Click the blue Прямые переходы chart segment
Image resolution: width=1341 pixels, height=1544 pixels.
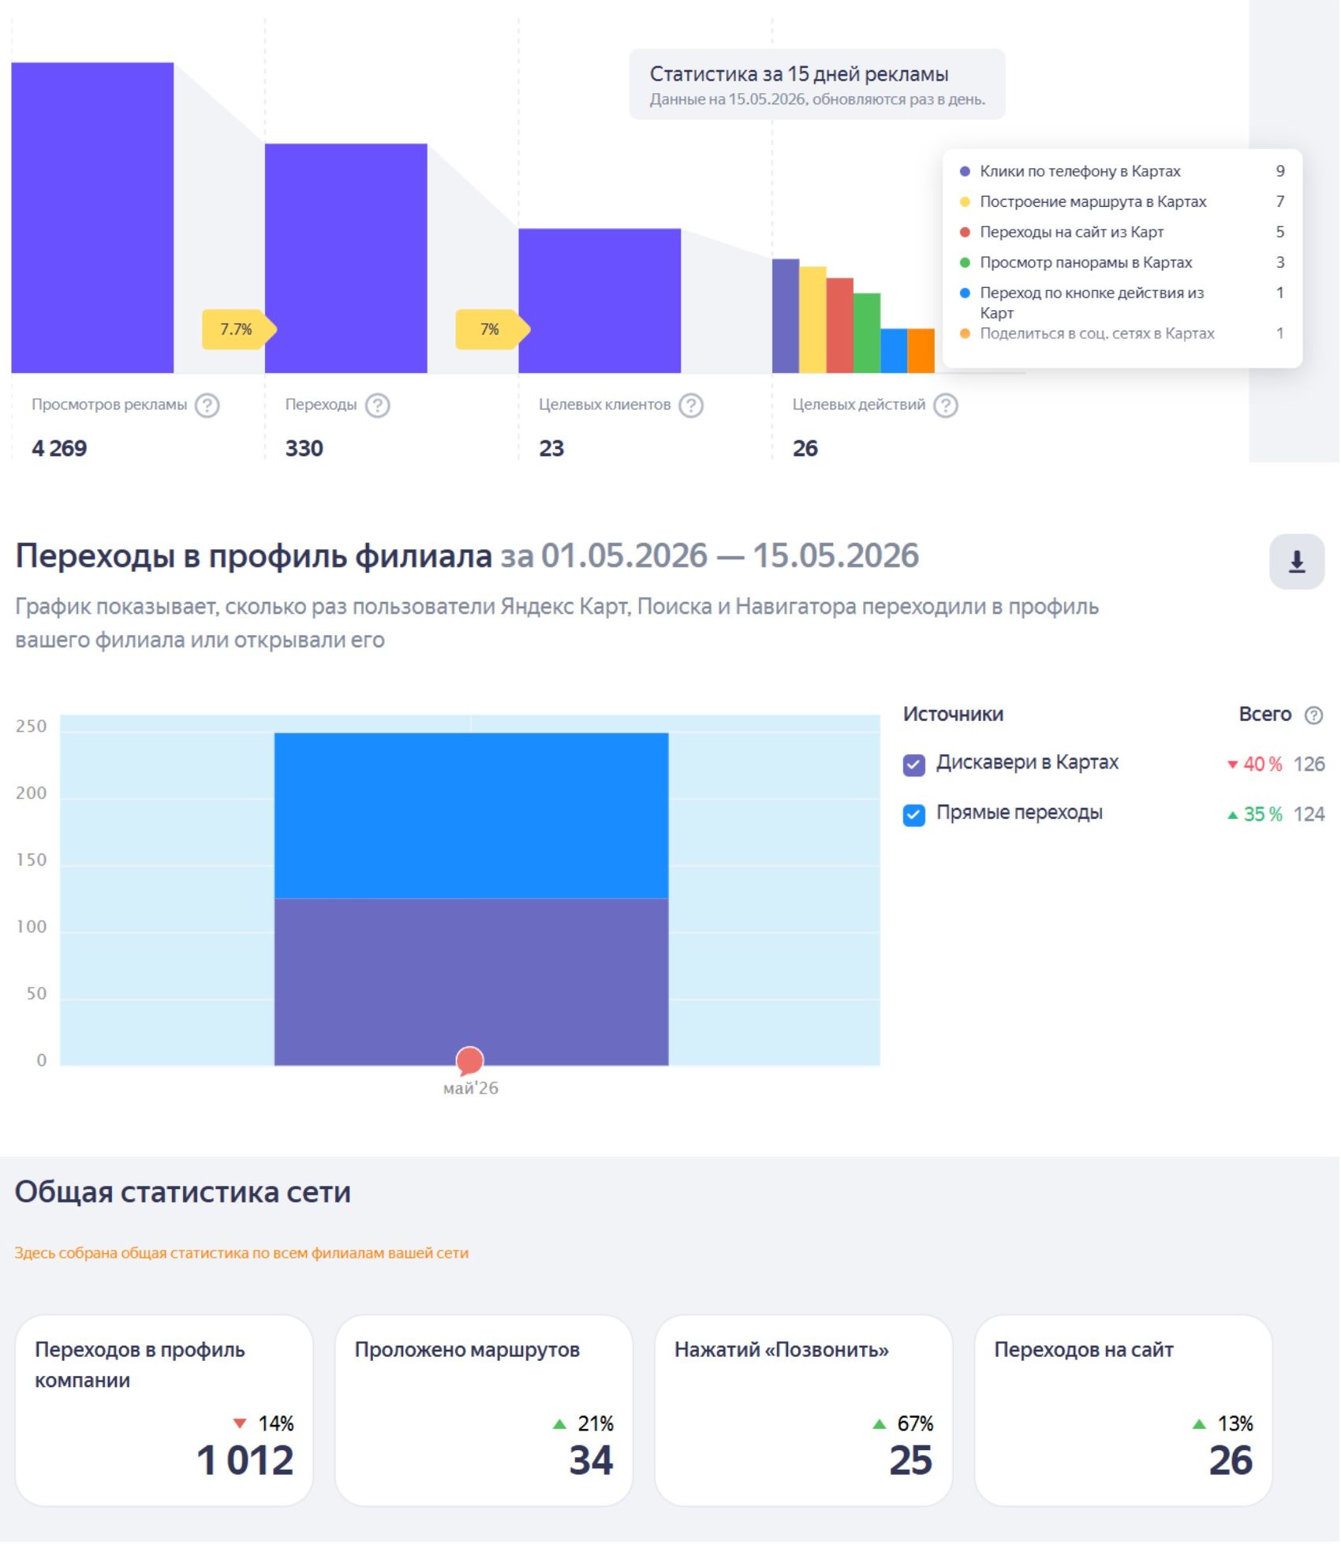click(472, 817)
